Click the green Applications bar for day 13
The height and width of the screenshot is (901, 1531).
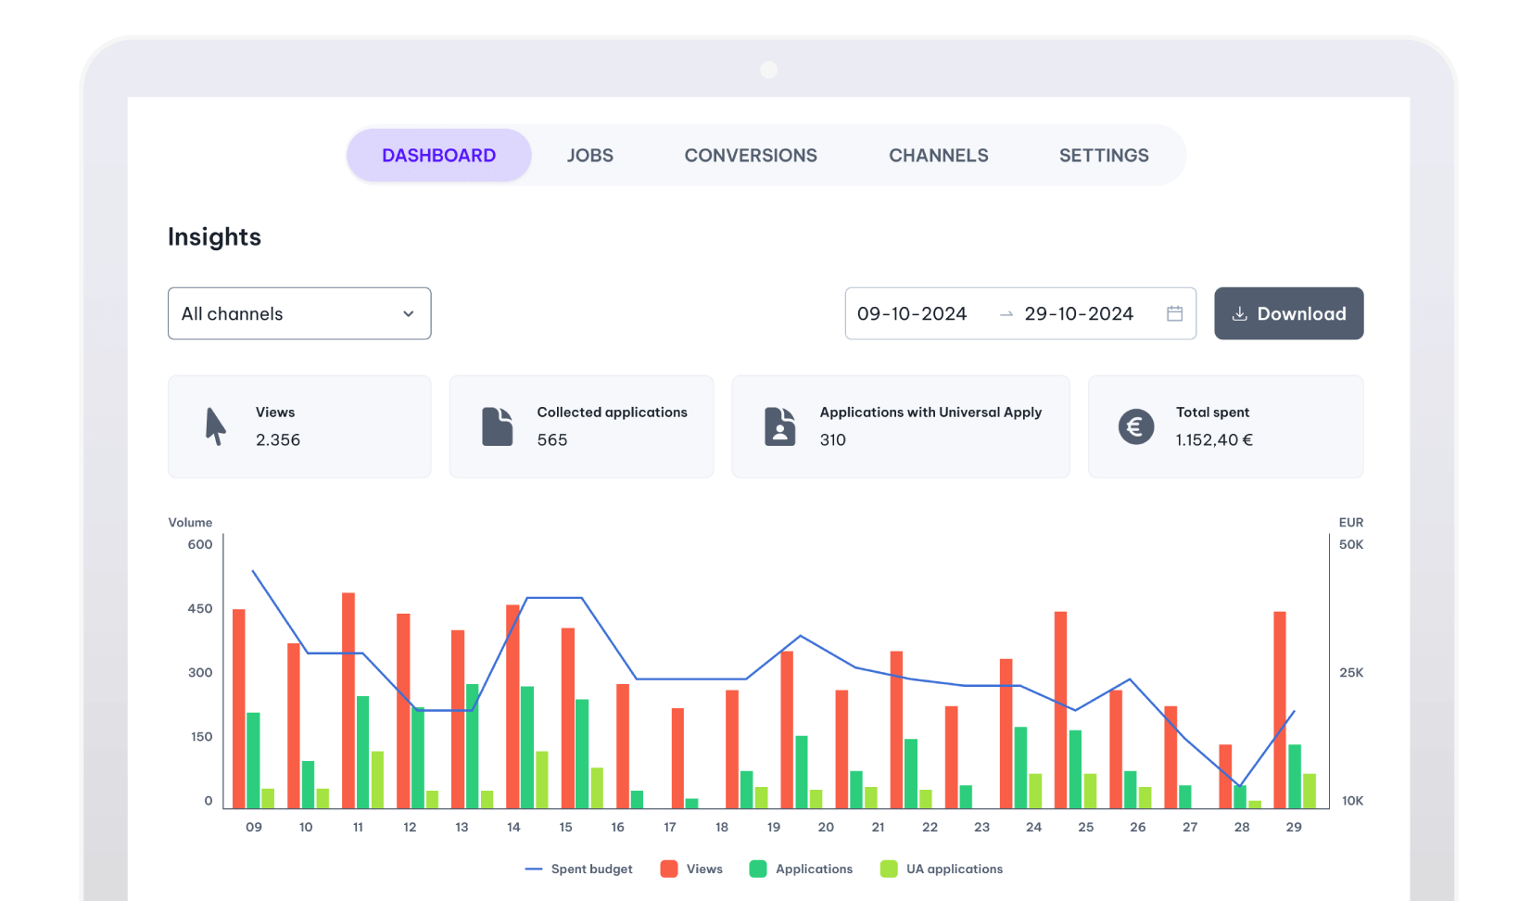pyautogui.click(x=473, y=746)
